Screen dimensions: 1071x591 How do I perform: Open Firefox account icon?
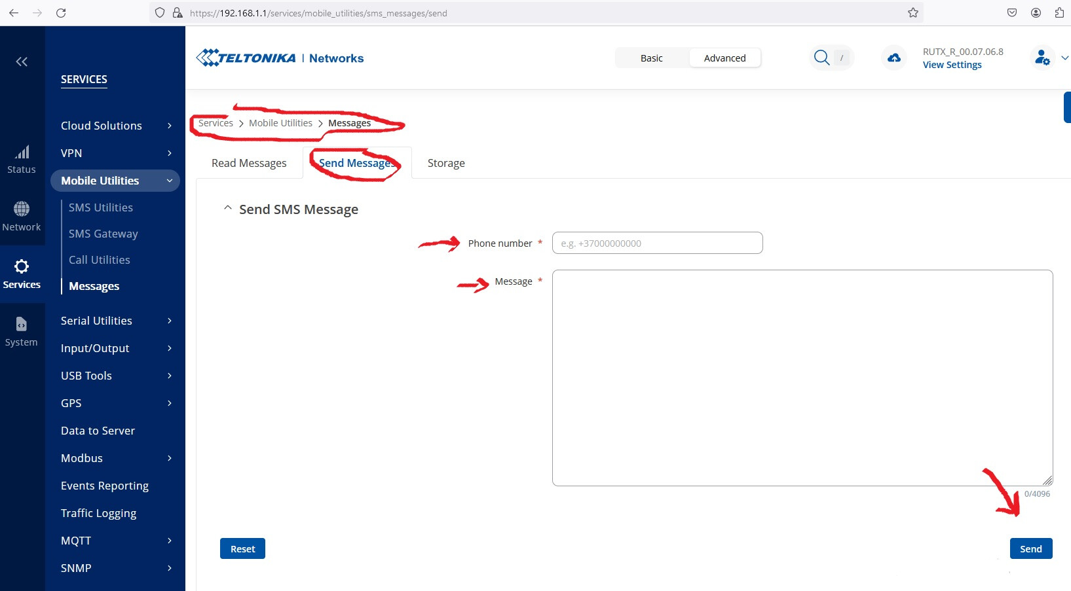(x=1036, y=12)
